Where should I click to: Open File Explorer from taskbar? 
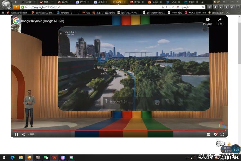21,157
